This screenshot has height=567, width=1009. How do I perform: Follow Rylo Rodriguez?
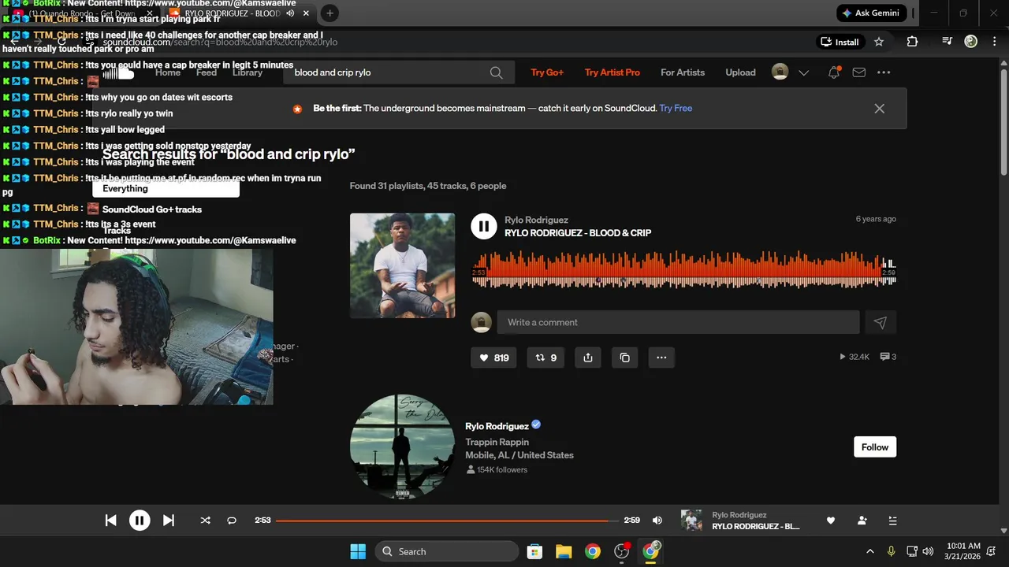(875, 447)
